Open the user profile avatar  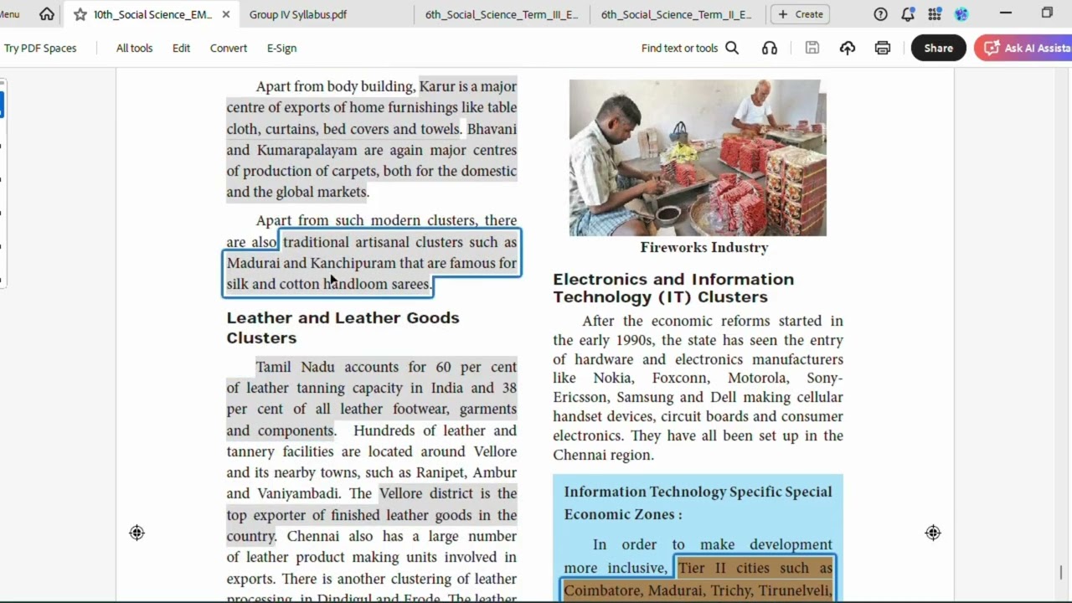[961, 14]
